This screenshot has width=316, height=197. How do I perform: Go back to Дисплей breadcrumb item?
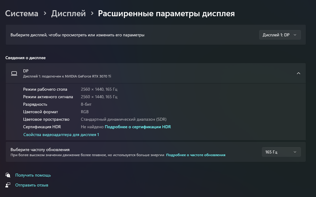(x=68, y=14)
